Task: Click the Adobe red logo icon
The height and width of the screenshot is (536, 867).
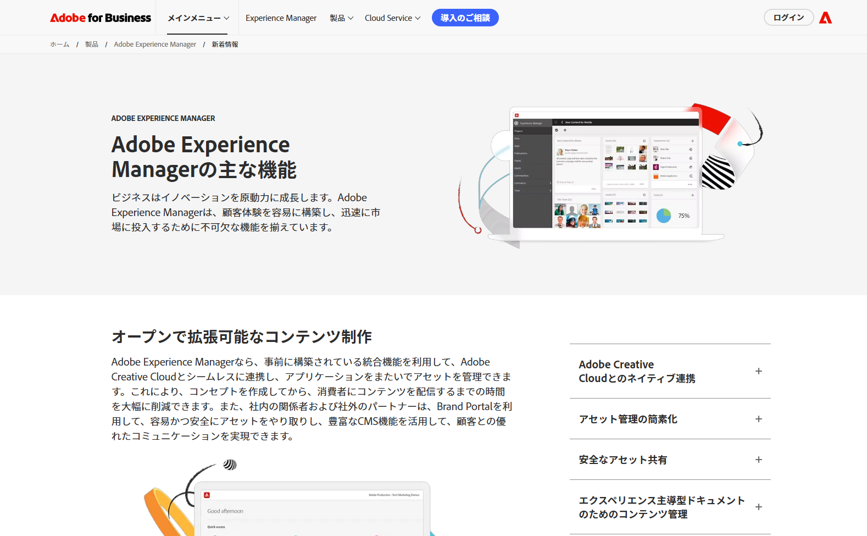Action: [825, 18]
